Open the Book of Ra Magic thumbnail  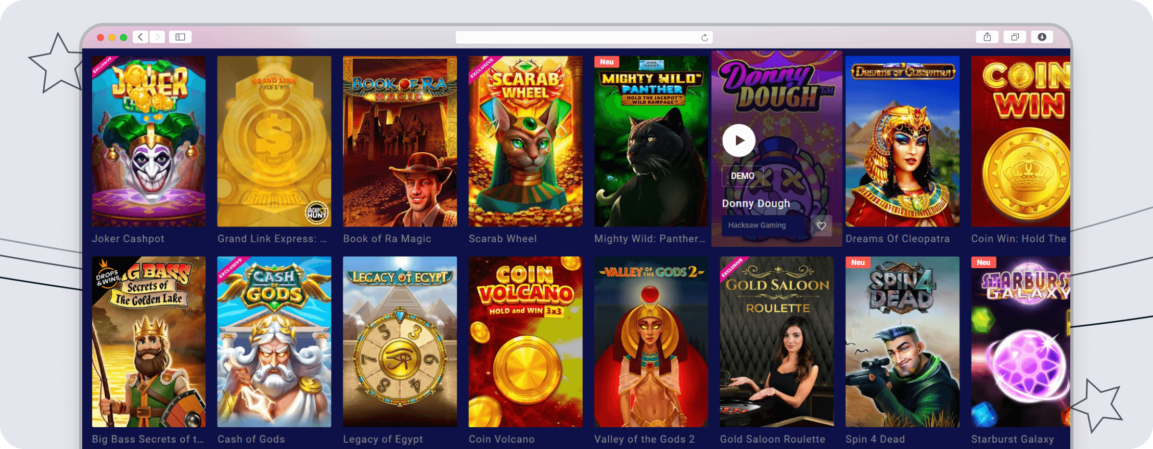tap(400, 141)
